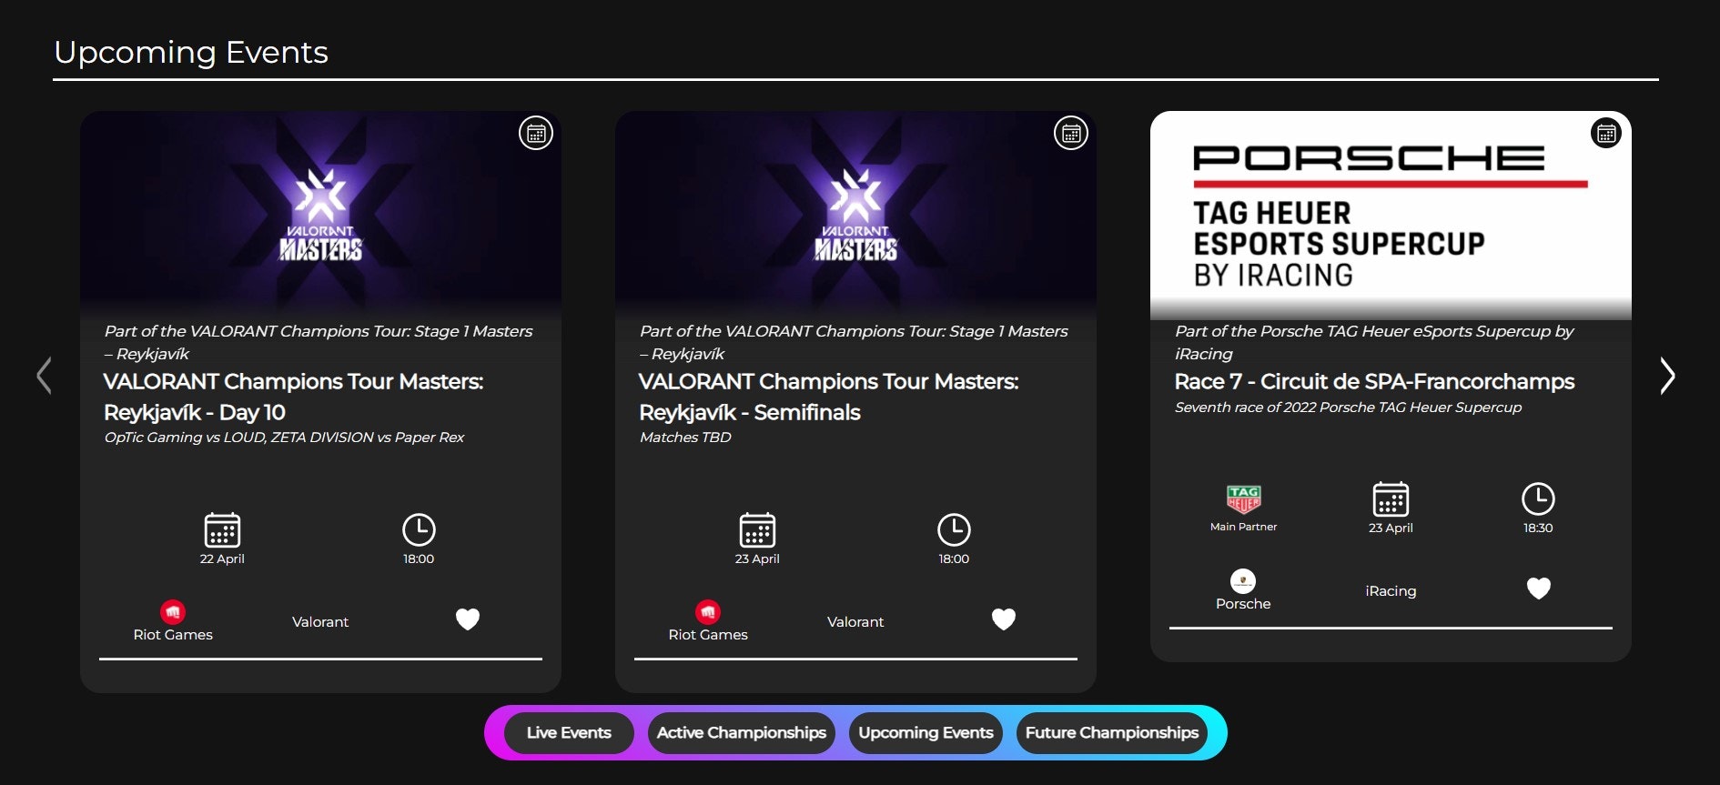Click the 18:30 clock icon

pos(1538,498)
